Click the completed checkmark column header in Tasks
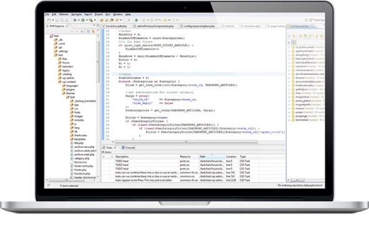 pos(104,156)
